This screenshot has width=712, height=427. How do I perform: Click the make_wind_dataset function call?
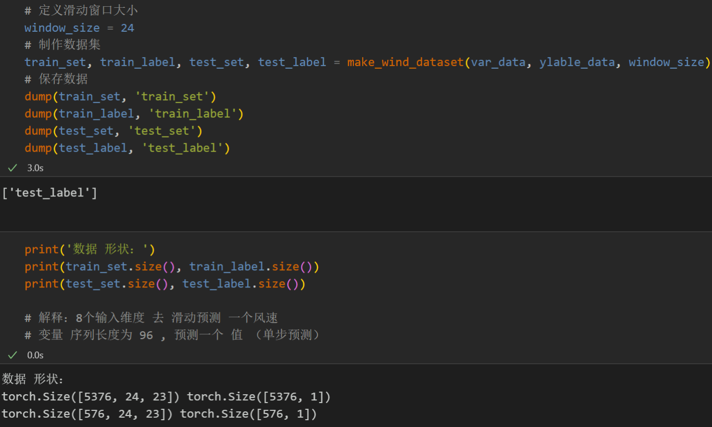405,62
